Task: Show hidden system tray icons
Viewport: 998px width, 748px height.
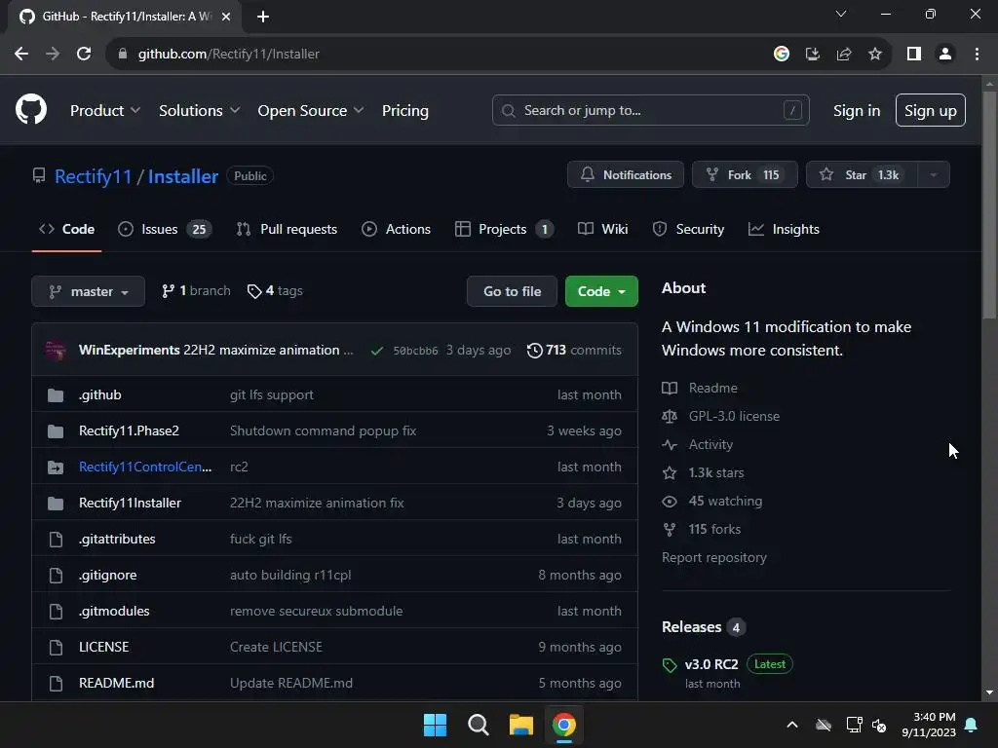Action: point(792,725)
